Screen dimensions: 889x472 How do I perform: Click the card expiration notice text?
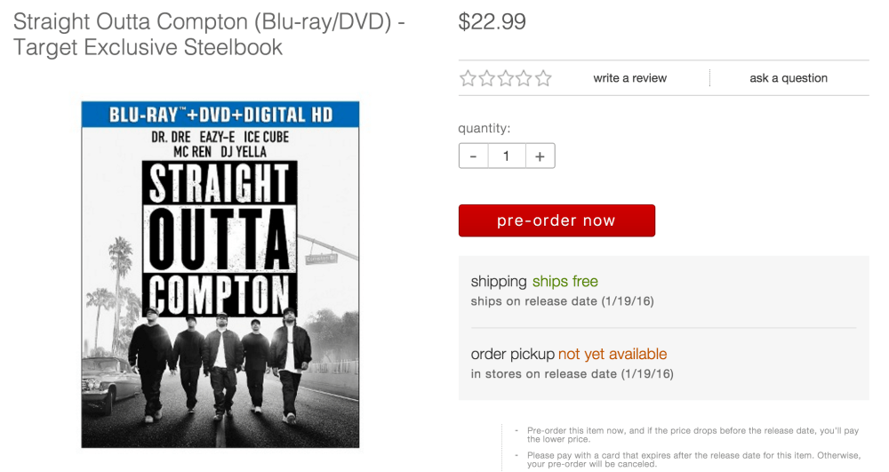tap(693, 460)
